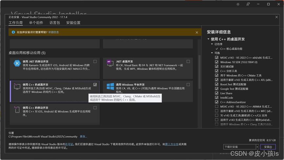Screen dimensions: 284x160
Task: Open the 许可证 license link
Action: [x=69, y=144]
